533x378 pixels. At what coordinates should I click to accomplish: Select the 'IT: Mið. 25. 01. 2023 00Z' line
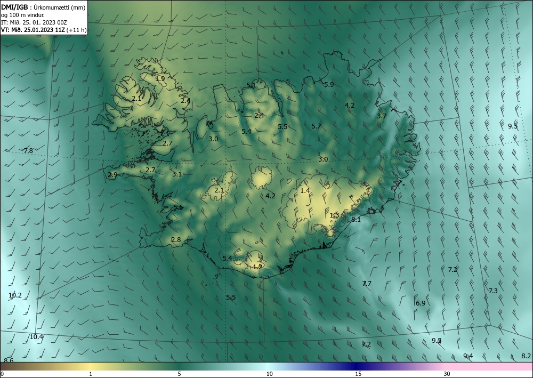[34, 22]
